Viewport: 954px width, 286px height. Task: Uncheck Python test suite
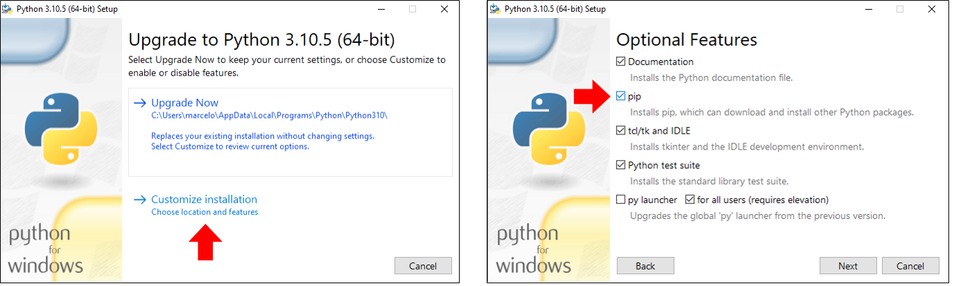coord(621,166)
